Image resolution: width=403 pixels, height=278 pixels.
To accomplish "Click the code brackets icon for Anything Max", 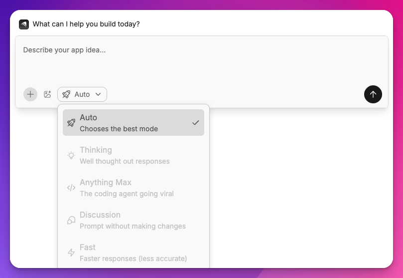I will click(71, 188).
